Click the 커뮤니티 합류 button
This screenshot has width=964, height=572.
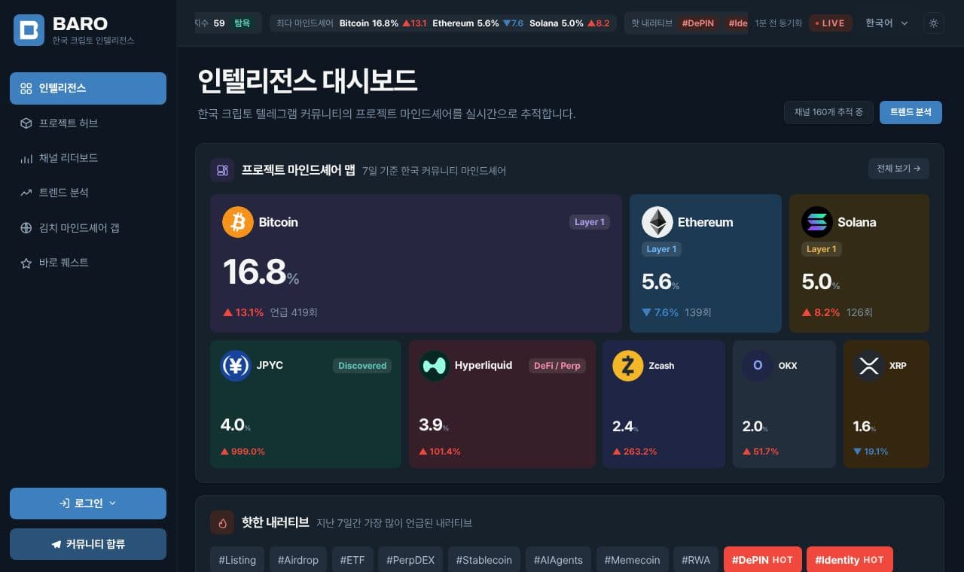[88, 544]
